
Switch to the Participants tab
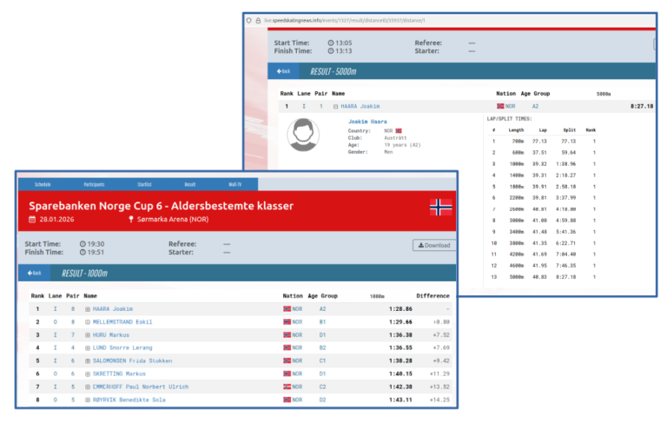94,184
